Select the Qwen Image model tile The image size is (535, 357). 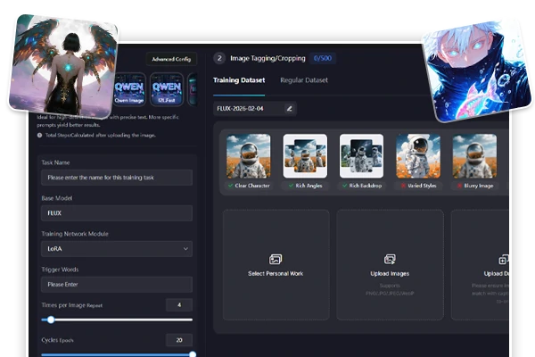click(129, 89)
